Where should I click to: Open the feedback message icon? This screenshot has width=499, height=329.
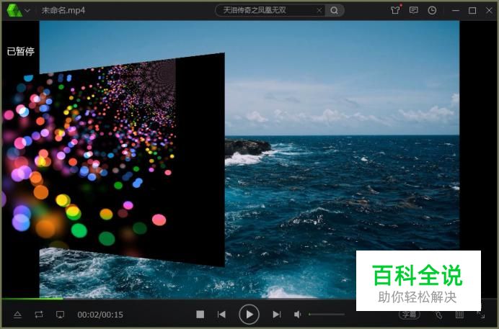(413, 10)
